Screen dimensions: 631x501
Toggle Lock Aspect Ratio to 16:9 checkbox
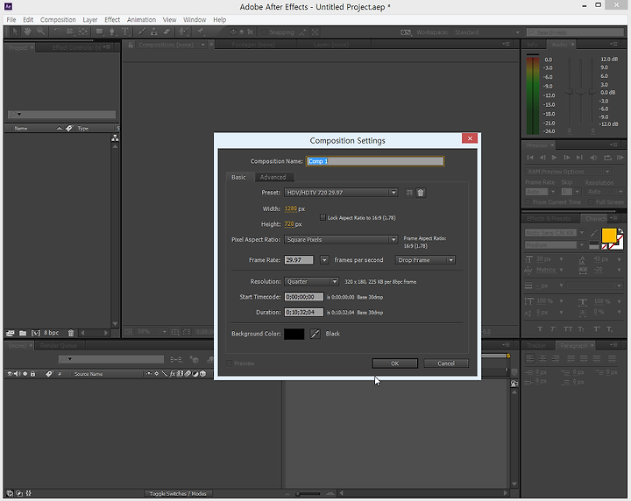tap(323, 217)
